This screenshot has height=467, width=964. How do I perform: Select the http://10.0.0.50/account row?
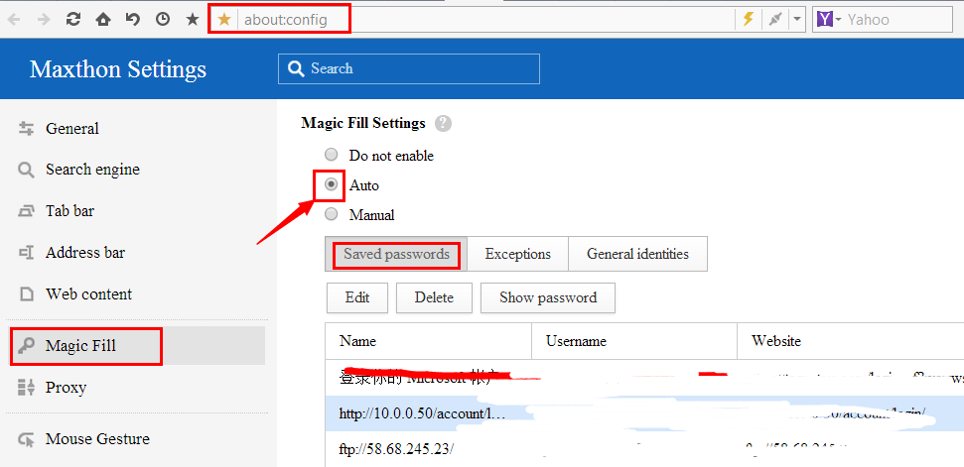coord(645,413)
